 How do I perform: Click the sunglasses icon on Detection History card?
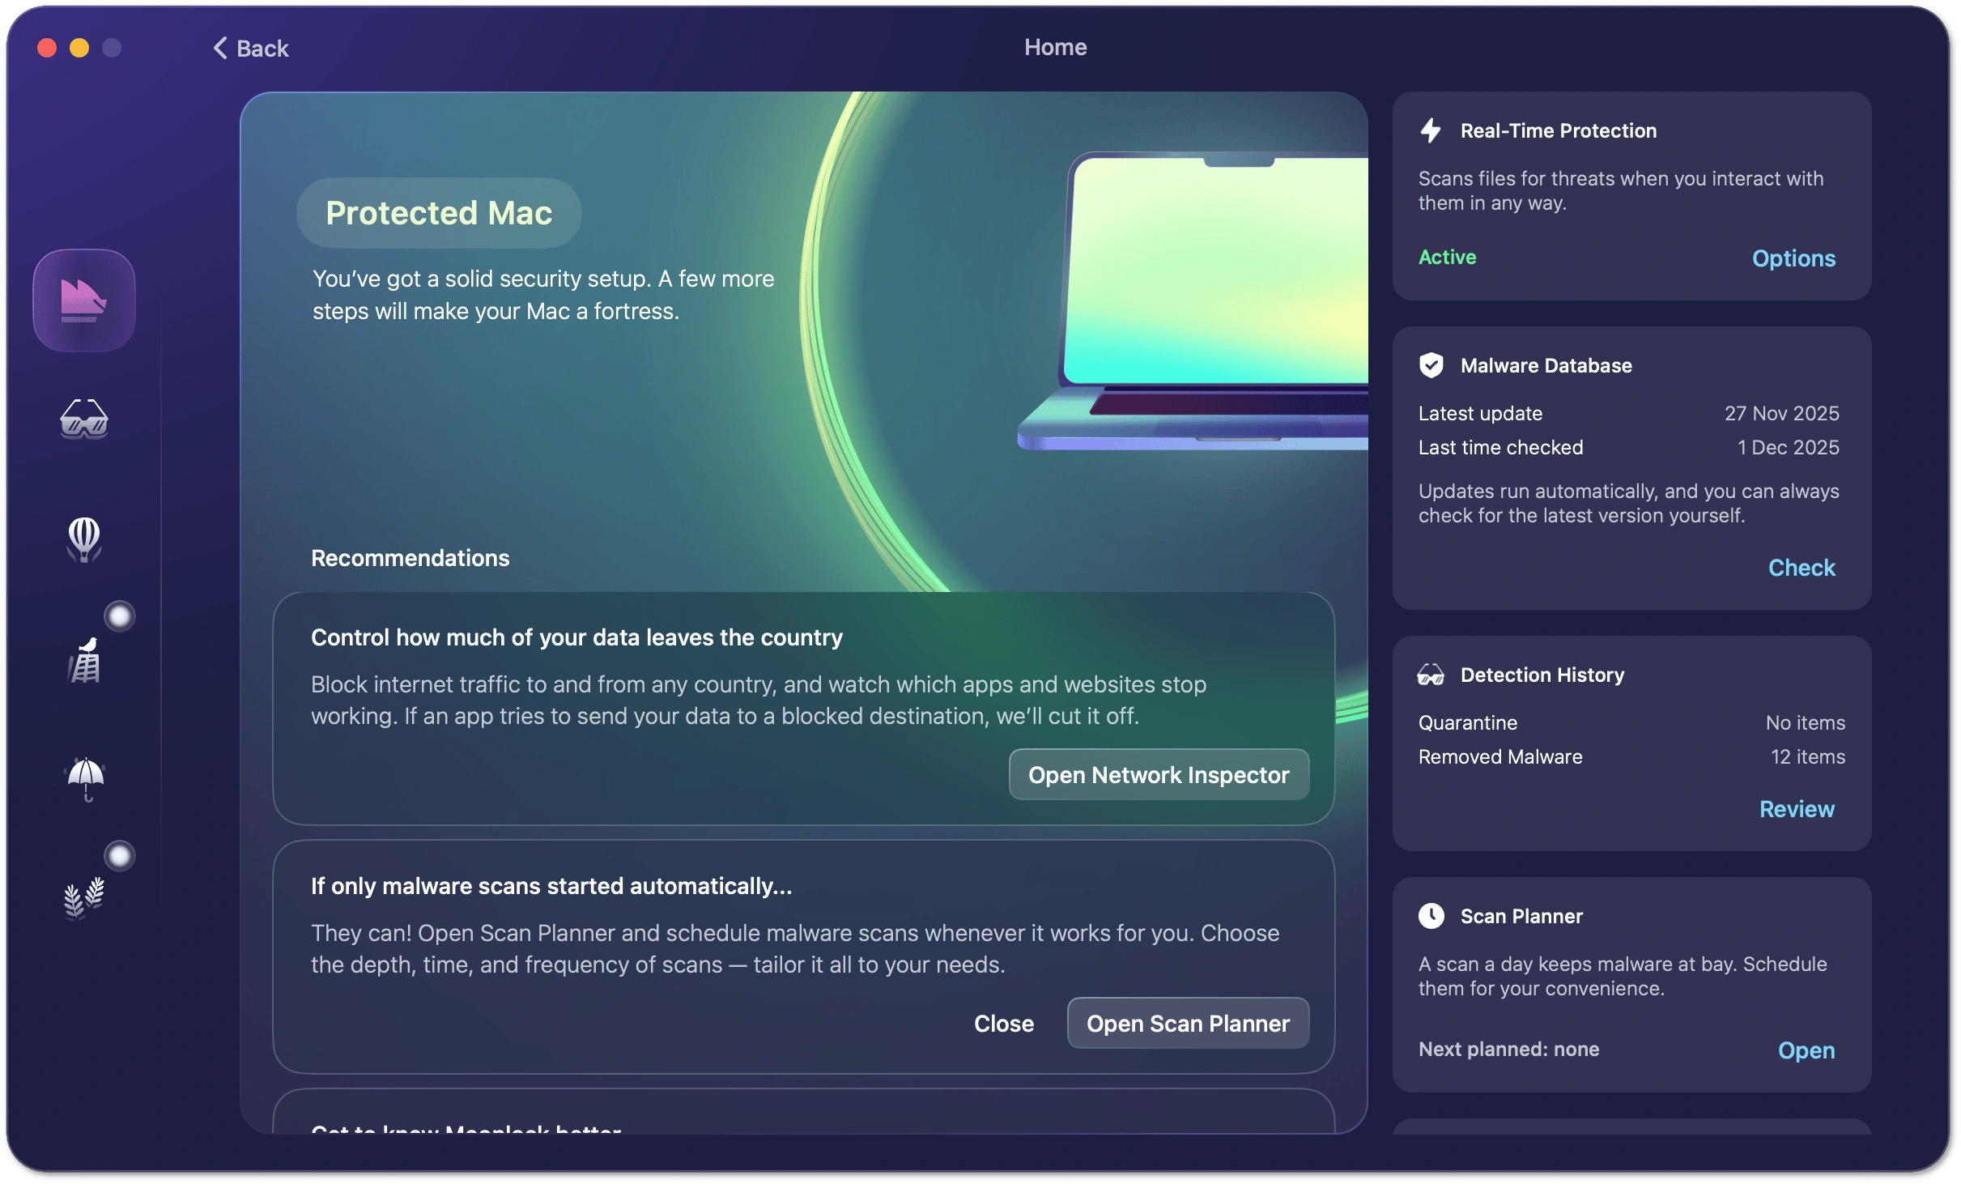pyautogui.click(x=1431, y=674)
